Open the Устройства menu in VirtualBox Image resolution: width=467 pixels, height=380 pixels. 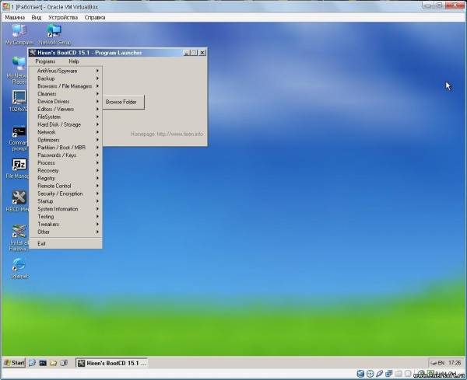[x=63, y=18]
